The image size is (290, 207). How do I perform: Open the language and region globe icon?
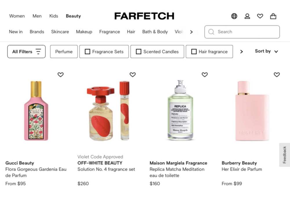(234, 16)
